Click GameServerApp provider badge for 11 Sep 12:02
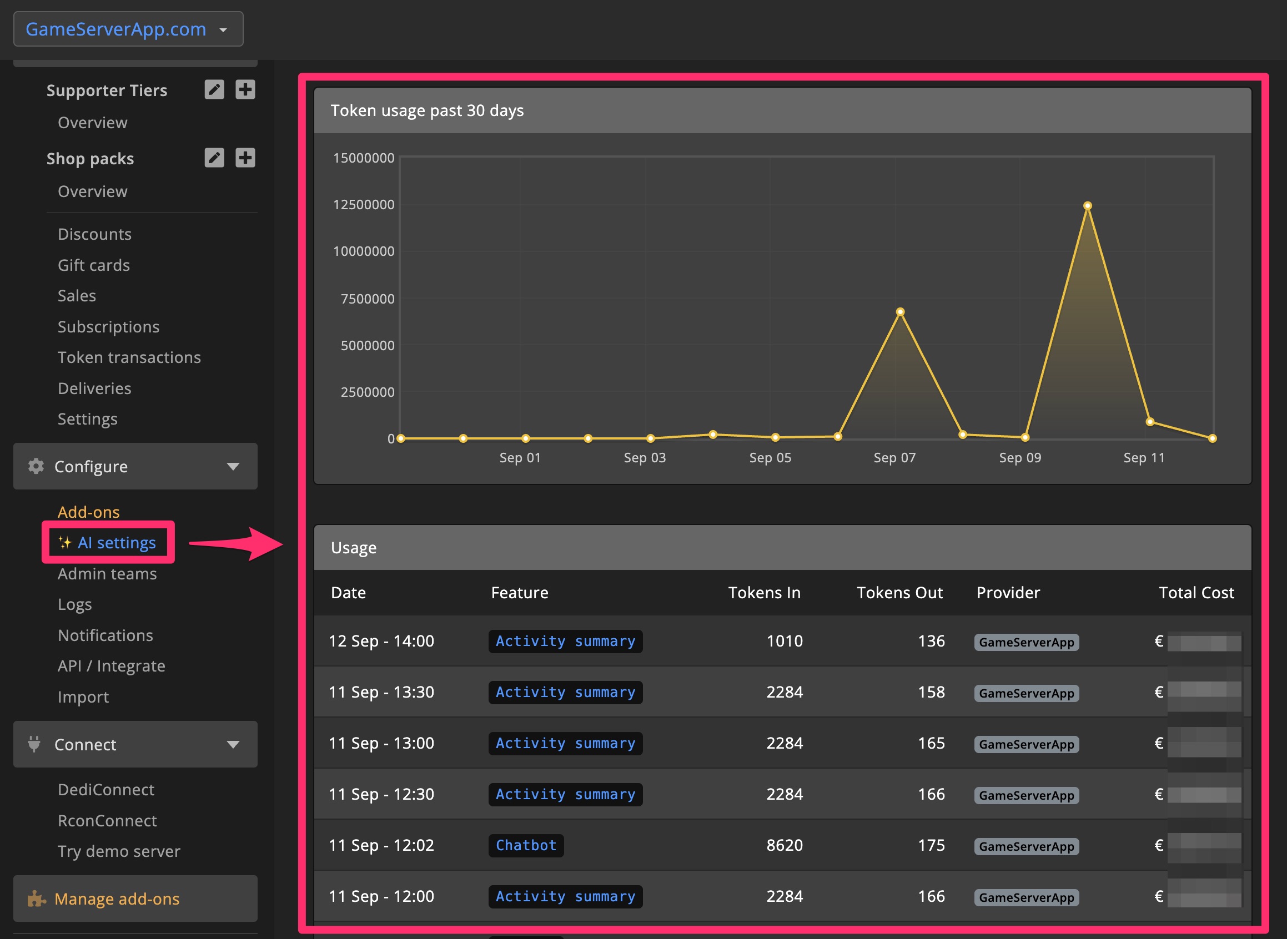The image size is (1287, 939). 1027,847
